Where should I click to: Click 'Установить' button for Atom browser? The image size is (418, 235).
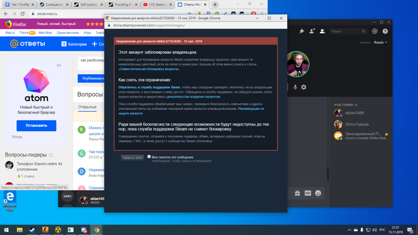pos(36,125)
